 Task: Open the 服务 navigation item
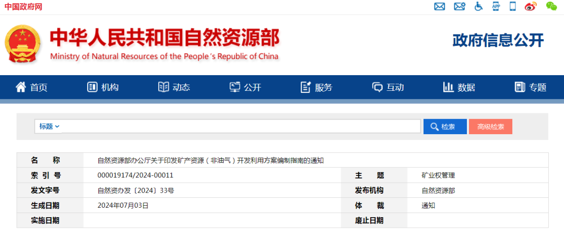click(316, 87)
